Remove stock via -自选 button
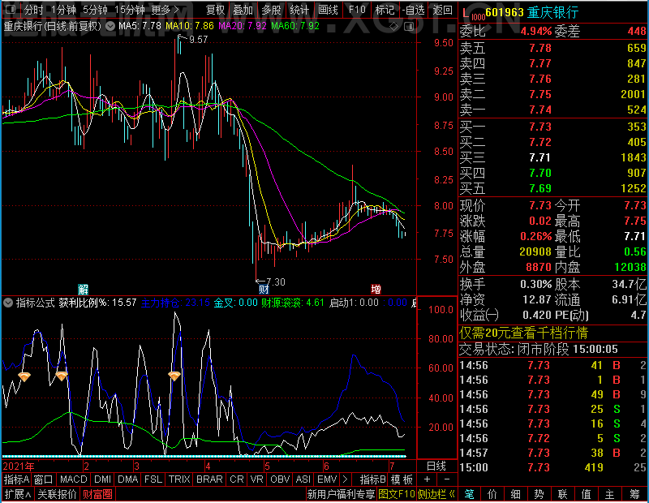 click(x=414, y=10)
